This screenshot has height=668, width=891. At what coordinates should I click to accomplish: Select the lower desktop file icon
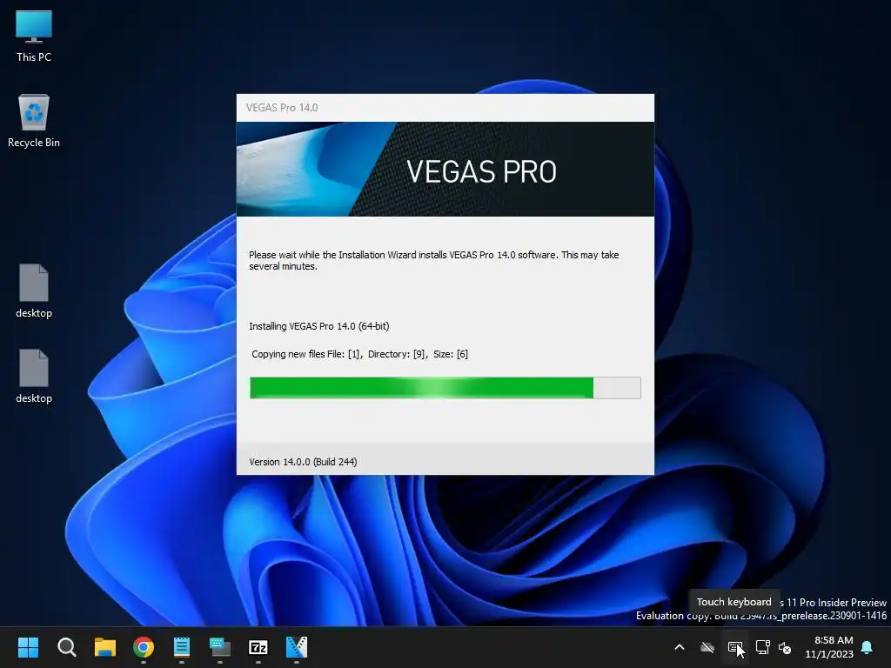pos(34,376)
